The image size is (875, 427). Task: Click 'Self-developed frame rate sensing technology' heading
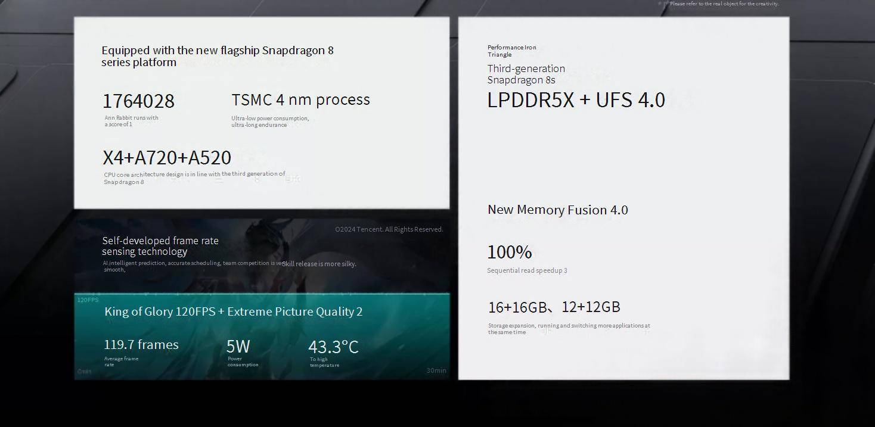[160, 246]
